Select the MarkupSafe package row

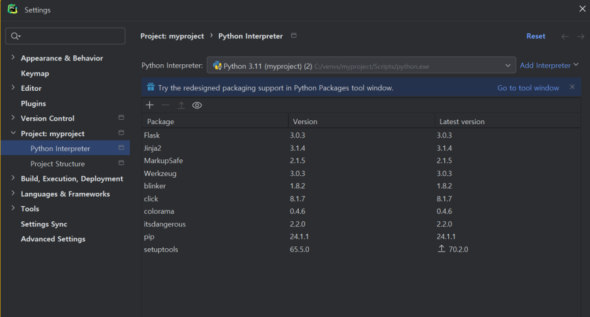tap(361, 161)
